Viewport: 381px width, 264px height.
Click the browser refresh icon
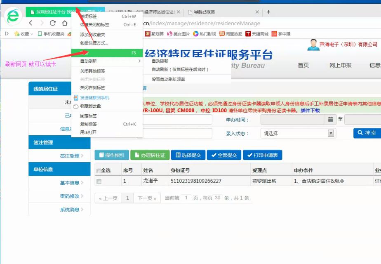point(52,24)
